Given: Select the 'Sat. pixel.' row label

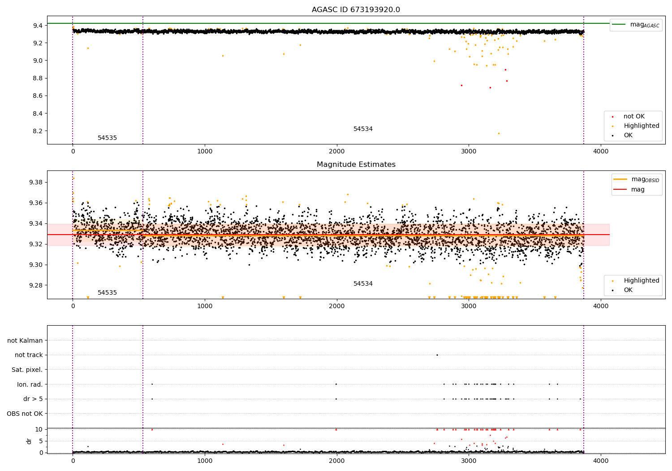Looking at the screenshot, I should click(27, 370).
